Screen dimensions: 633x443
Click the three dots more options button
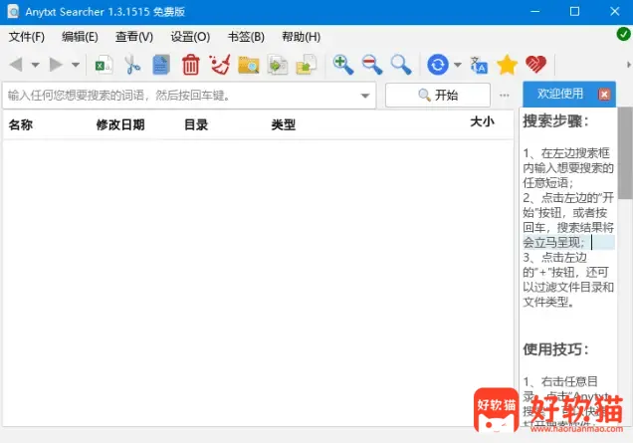[x=505, y=96]
